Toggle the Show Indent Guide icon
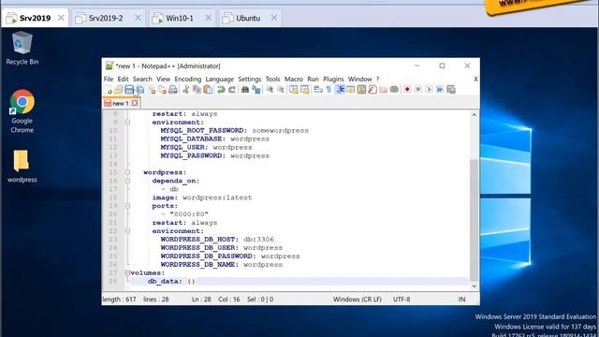The height and width of the screenshot is (337, 599). [340, 90]
